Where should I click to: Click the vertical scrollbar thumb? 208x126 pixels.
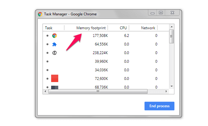tap(172, 36)
